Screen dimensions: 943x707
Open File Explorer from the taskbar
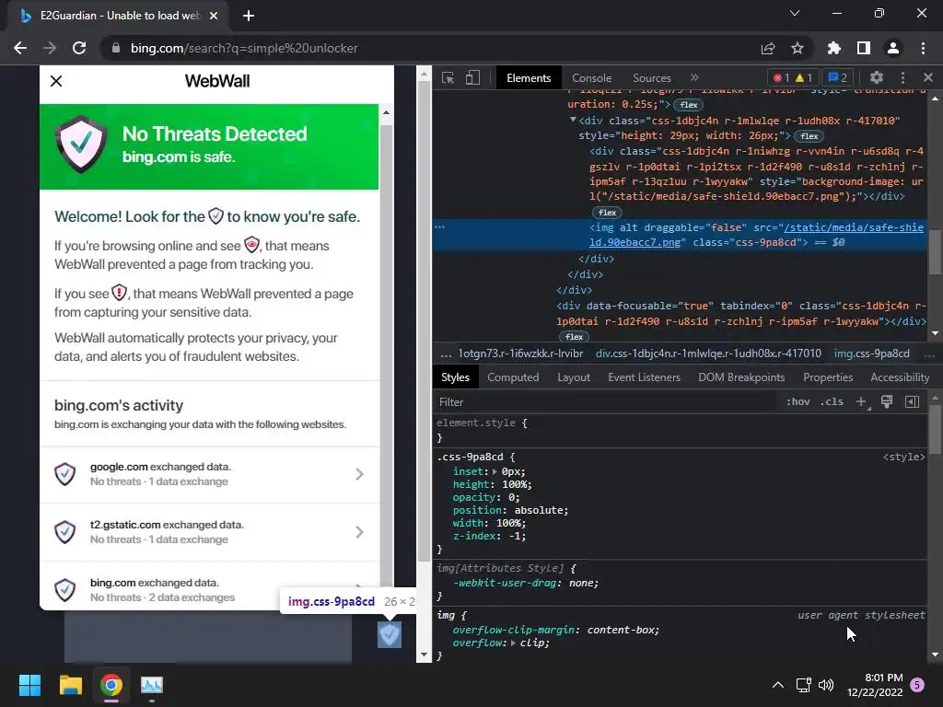click(70, 685)
